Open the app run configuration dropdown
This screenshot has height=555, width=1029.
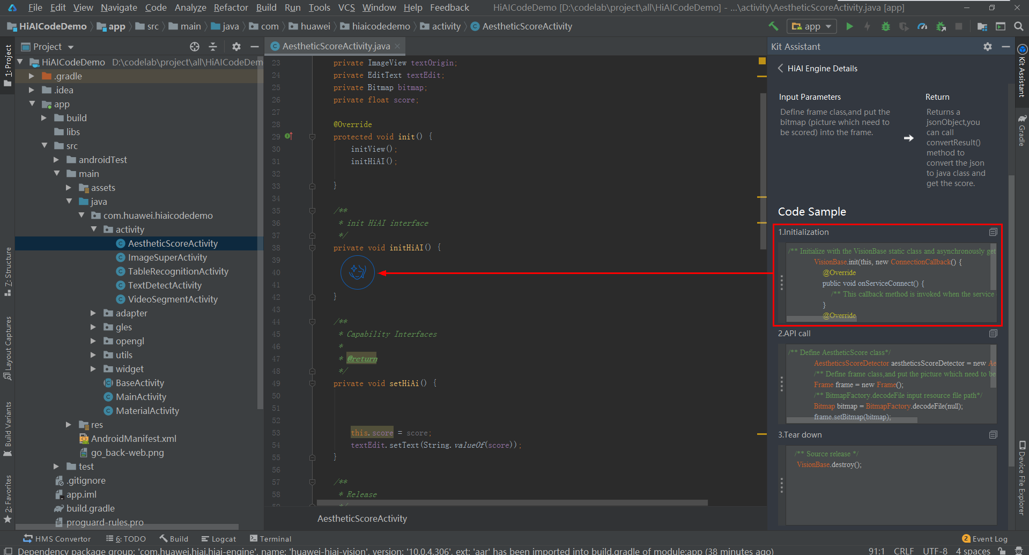pos(812,26)
